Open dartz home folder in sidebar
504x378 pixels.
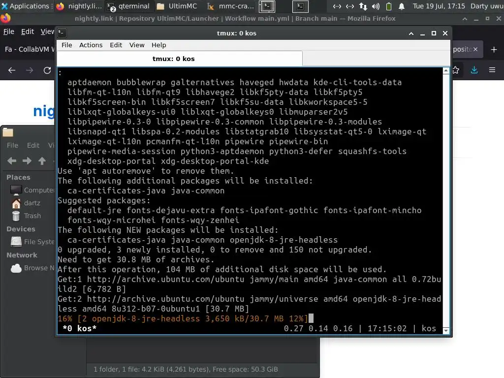26,203
